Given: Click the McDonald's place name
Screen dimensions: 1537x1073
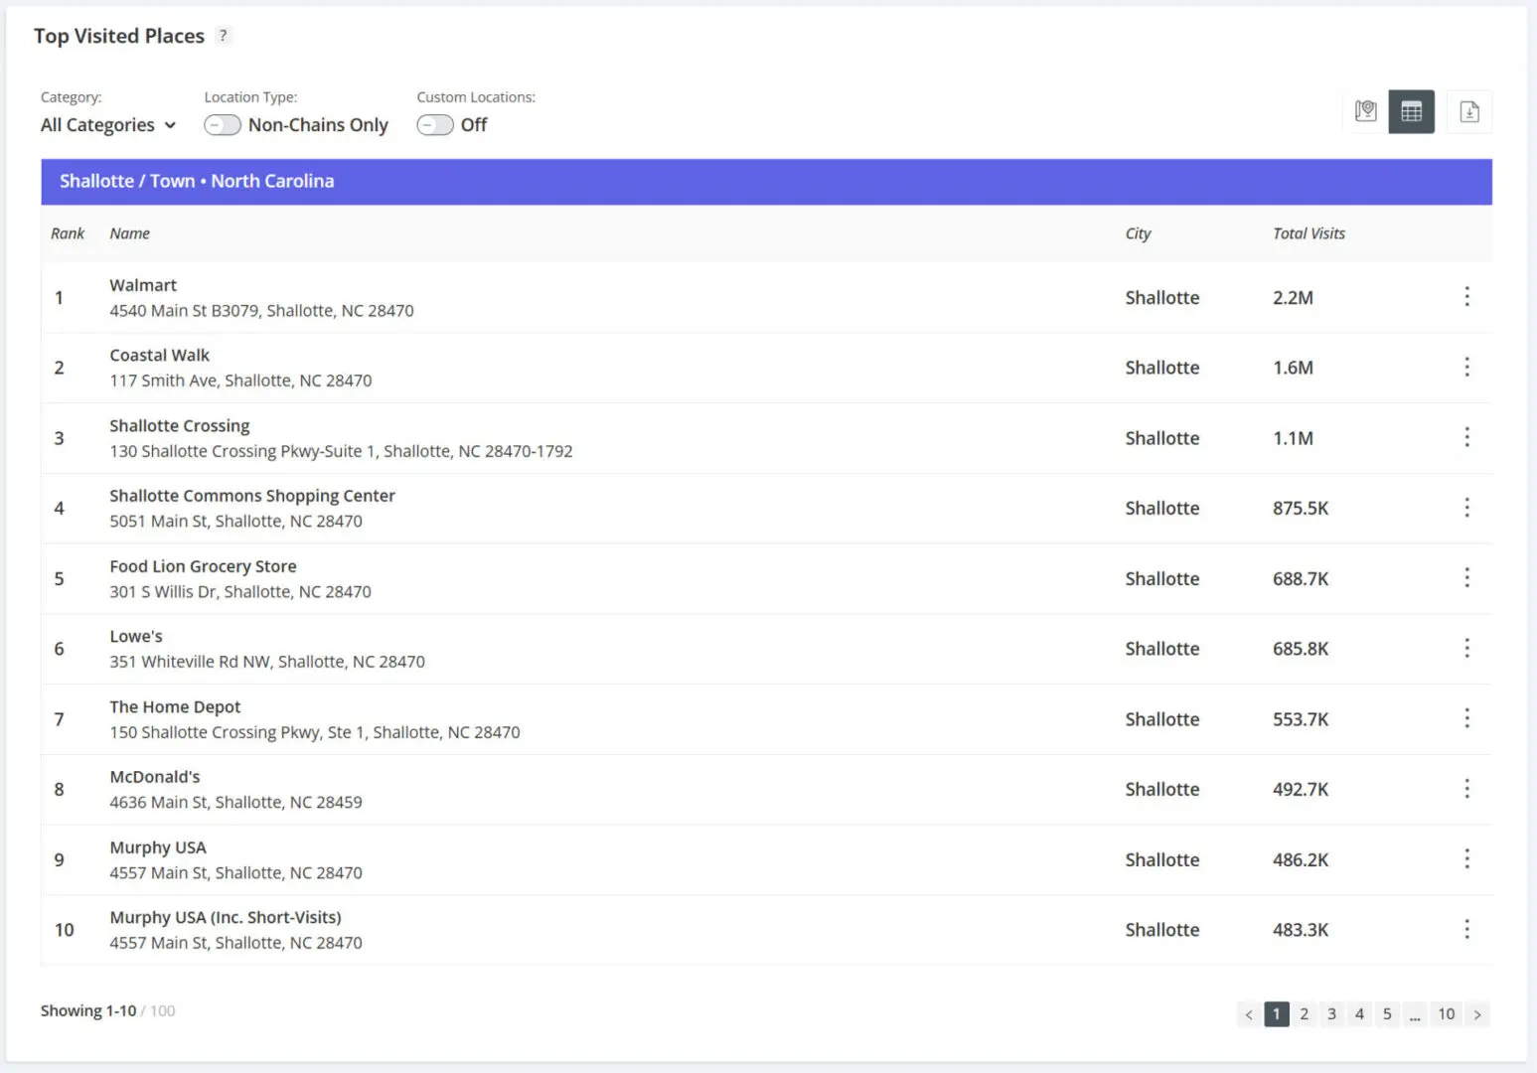Looking at the screenshot, I should (x=155, y=777).
